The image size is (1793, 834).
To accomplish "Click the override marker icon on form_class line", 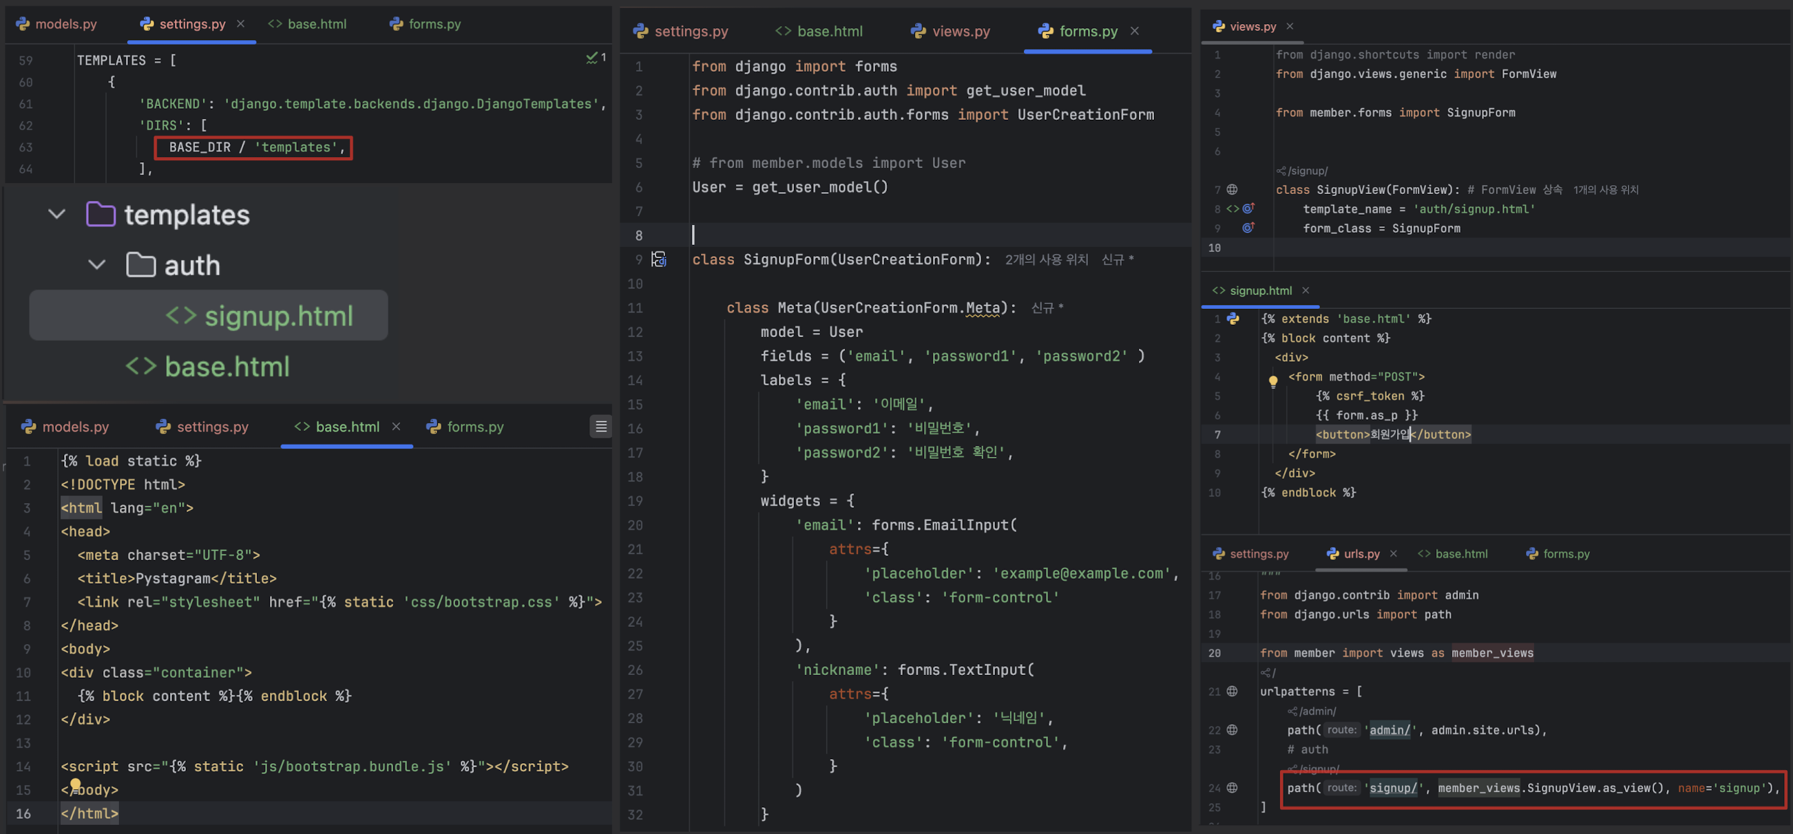I will coord(1248,228).
